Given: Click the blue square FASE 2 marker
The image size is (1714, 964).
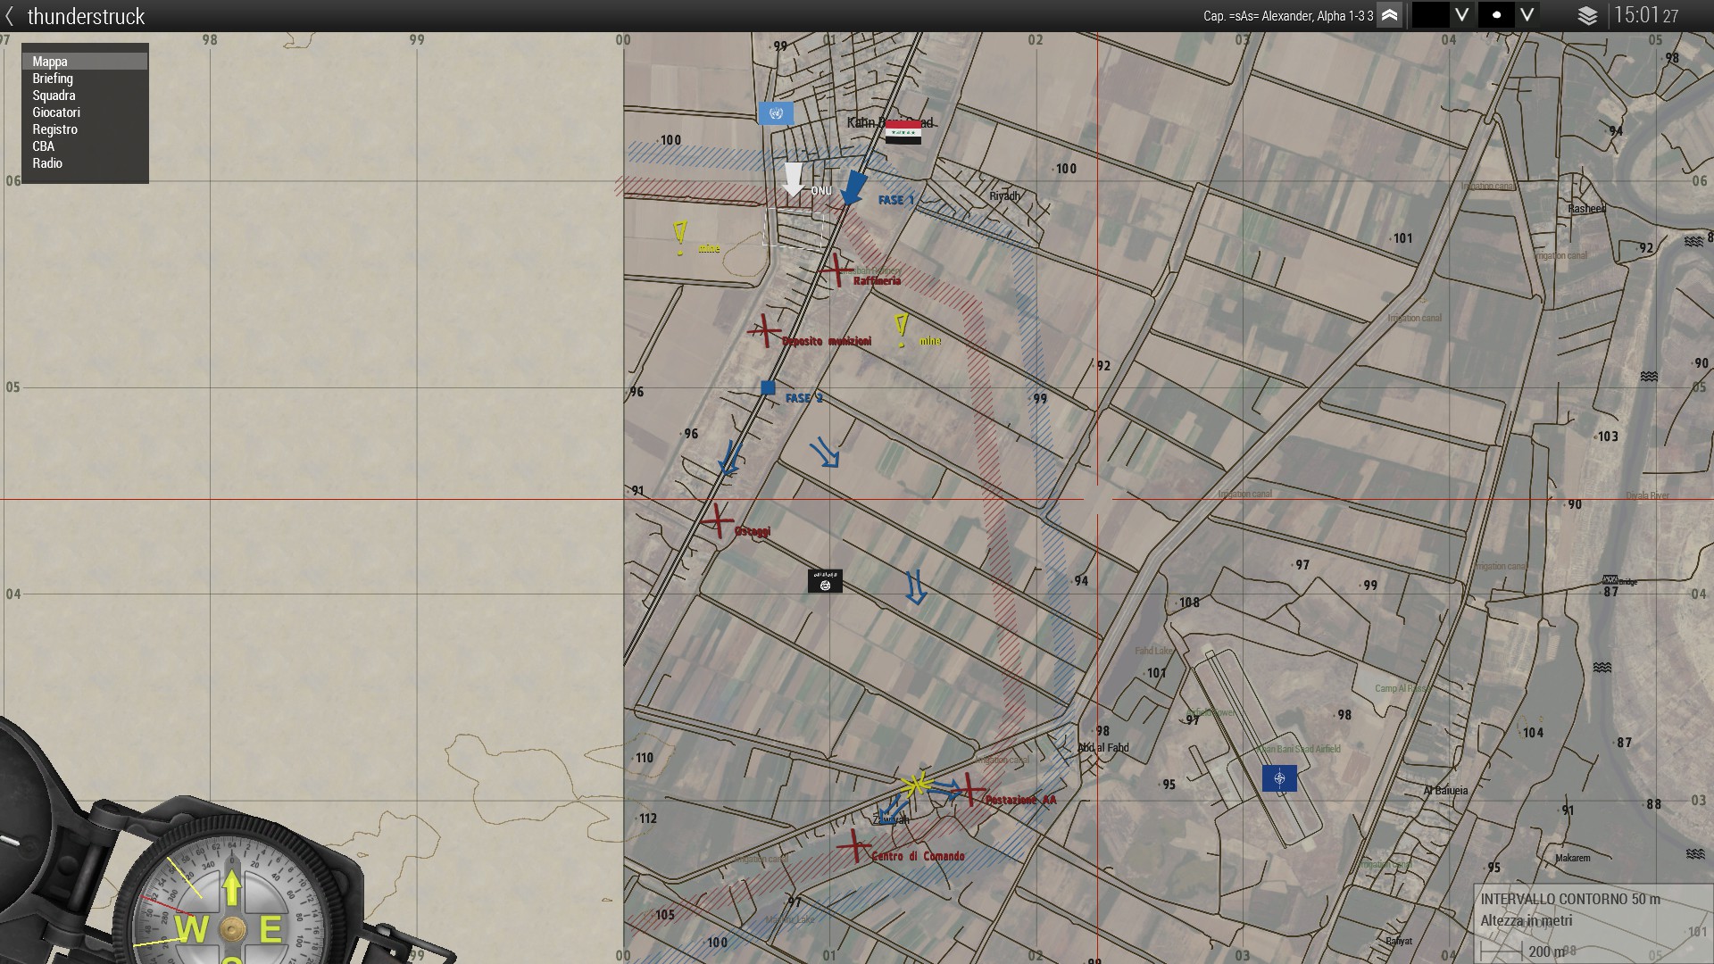Looking at the screenshot, I should coord(768,387).
